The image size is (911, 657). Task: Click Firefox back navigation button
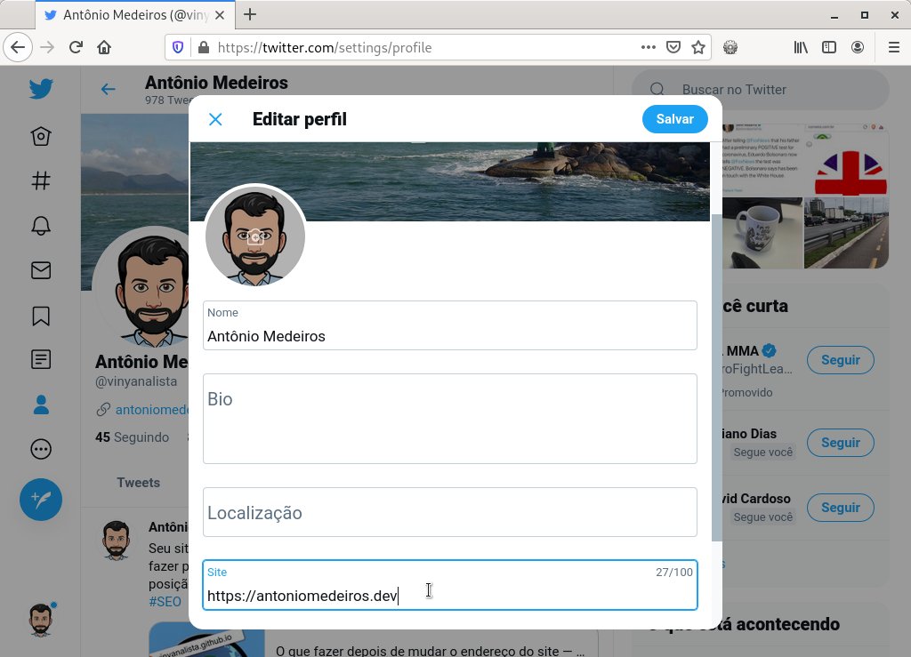18,48
